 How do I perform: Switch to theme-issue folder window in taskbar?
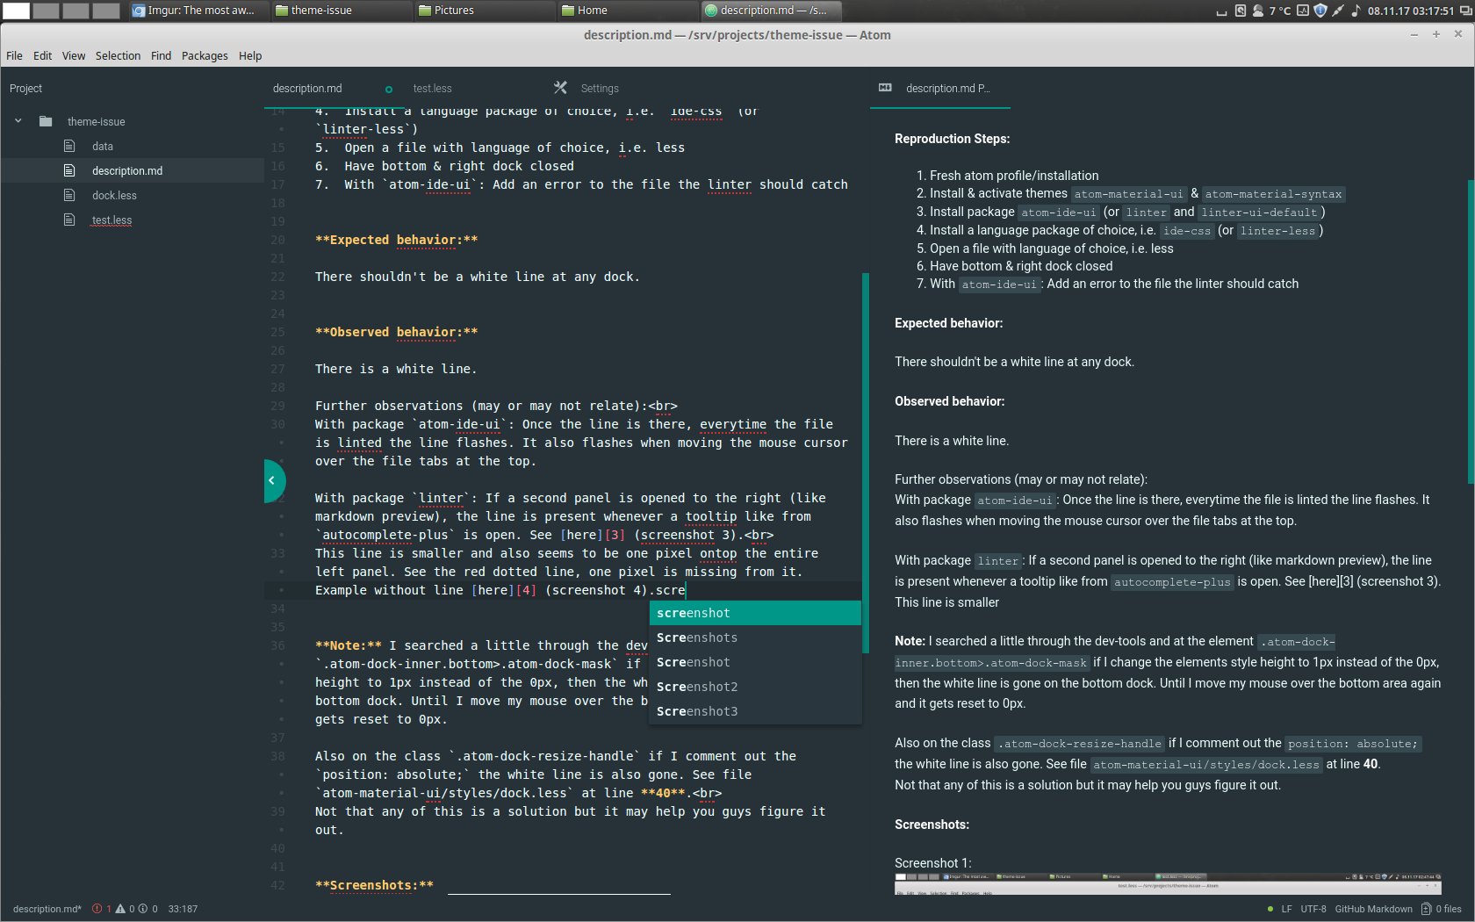(x=341, y=11)
